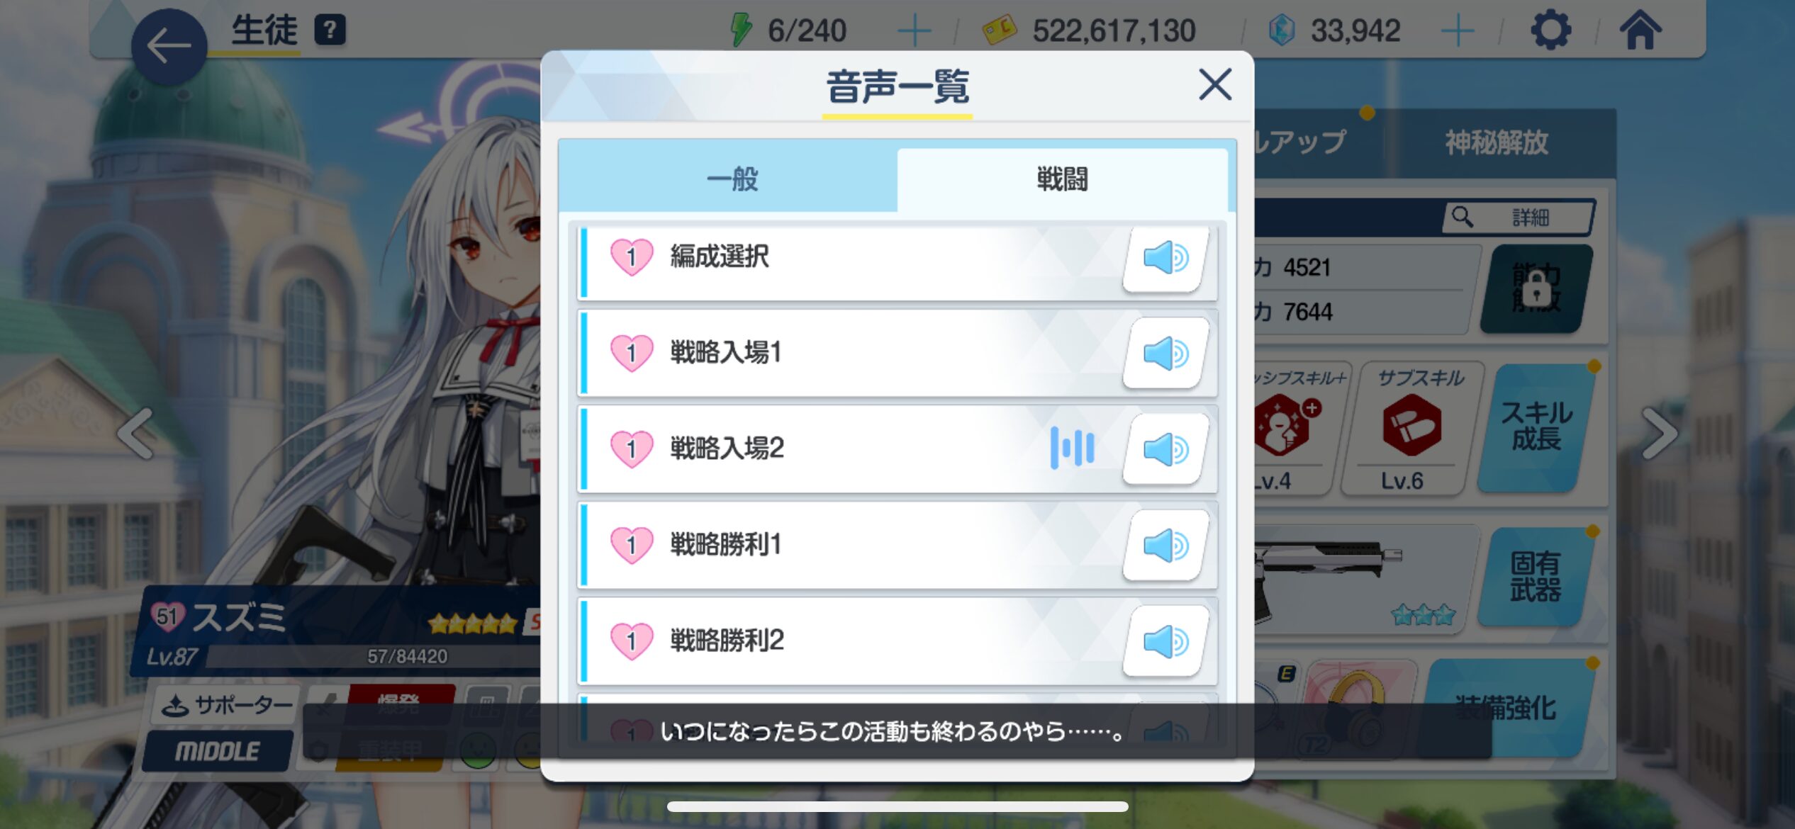The height and width of the screenshot is (829, 1795).
Task: Select the 戦闘 voice tab
Action: pos(1062,179)
